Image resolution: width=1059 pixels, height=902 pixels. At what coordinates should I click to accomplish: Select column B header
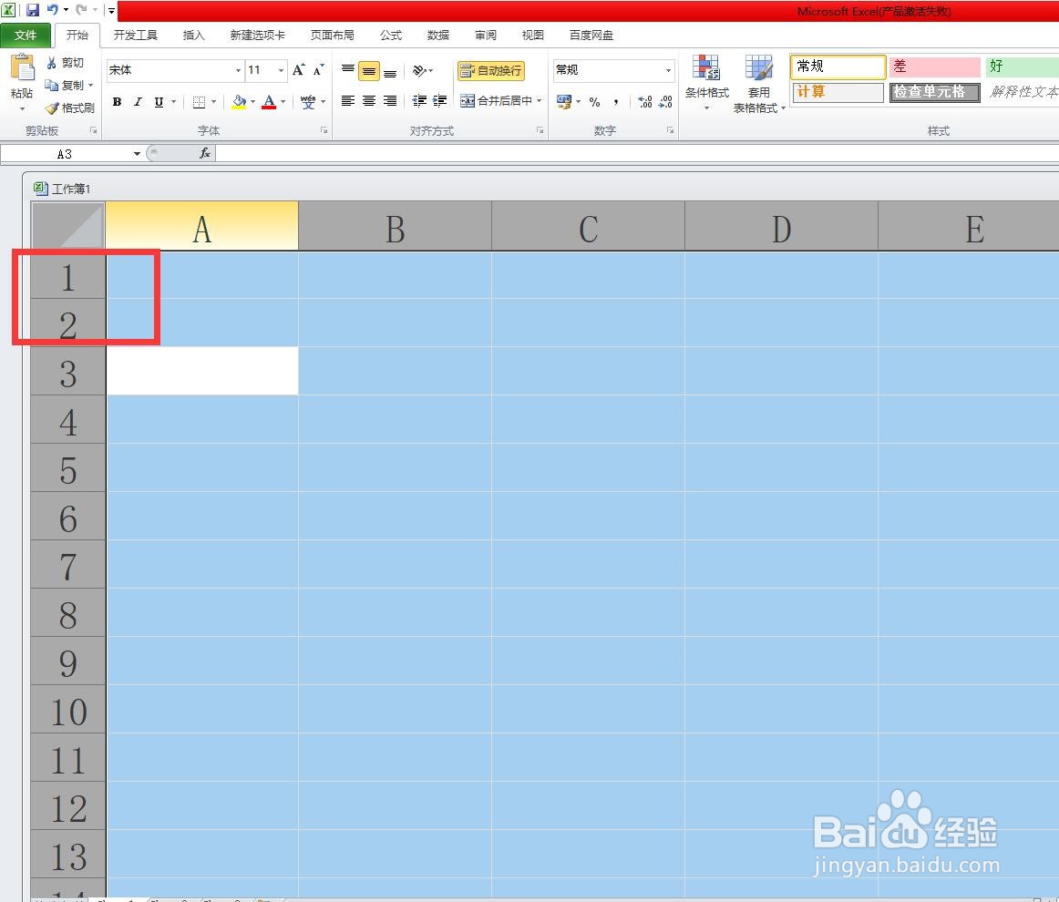tap(396, 227)
